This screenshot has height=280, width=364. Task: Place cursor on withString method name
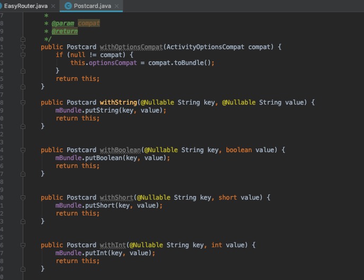(119, 102)
